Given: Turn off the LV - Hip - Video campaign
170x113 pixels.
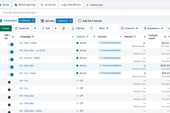Looking at the screenshot, I should [10, 75].
